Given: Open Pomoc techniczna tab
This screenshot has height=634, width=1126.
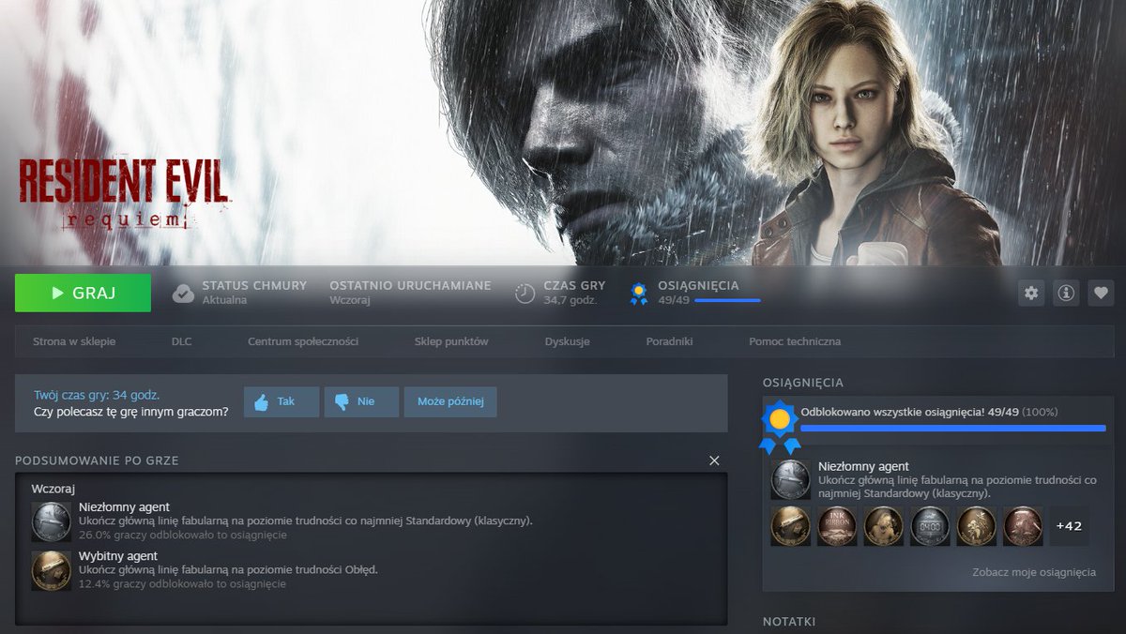Looking at the screenshot, I should click(x=795, y=341).
